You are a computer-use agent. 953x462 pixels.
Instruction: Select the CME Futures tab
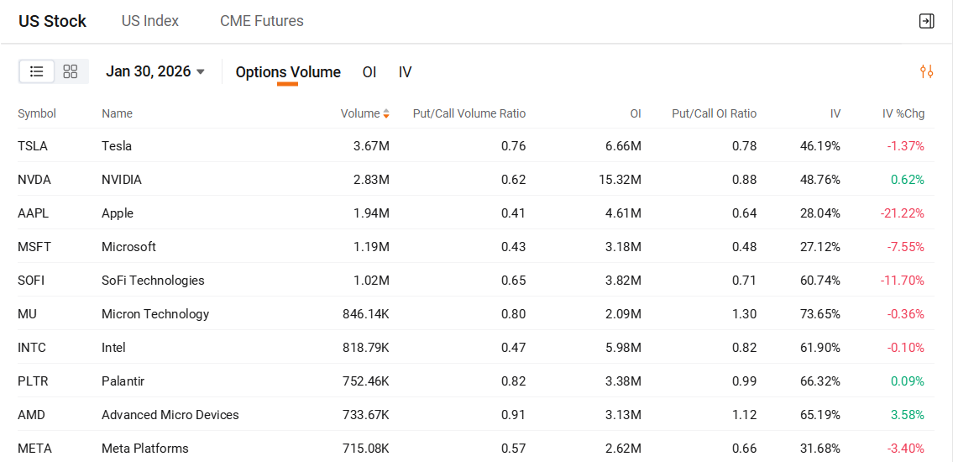click(262, 21)
